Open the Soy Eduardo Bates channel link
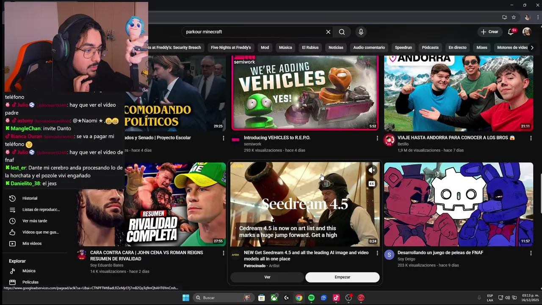542x305 pixels. [107, 265]
